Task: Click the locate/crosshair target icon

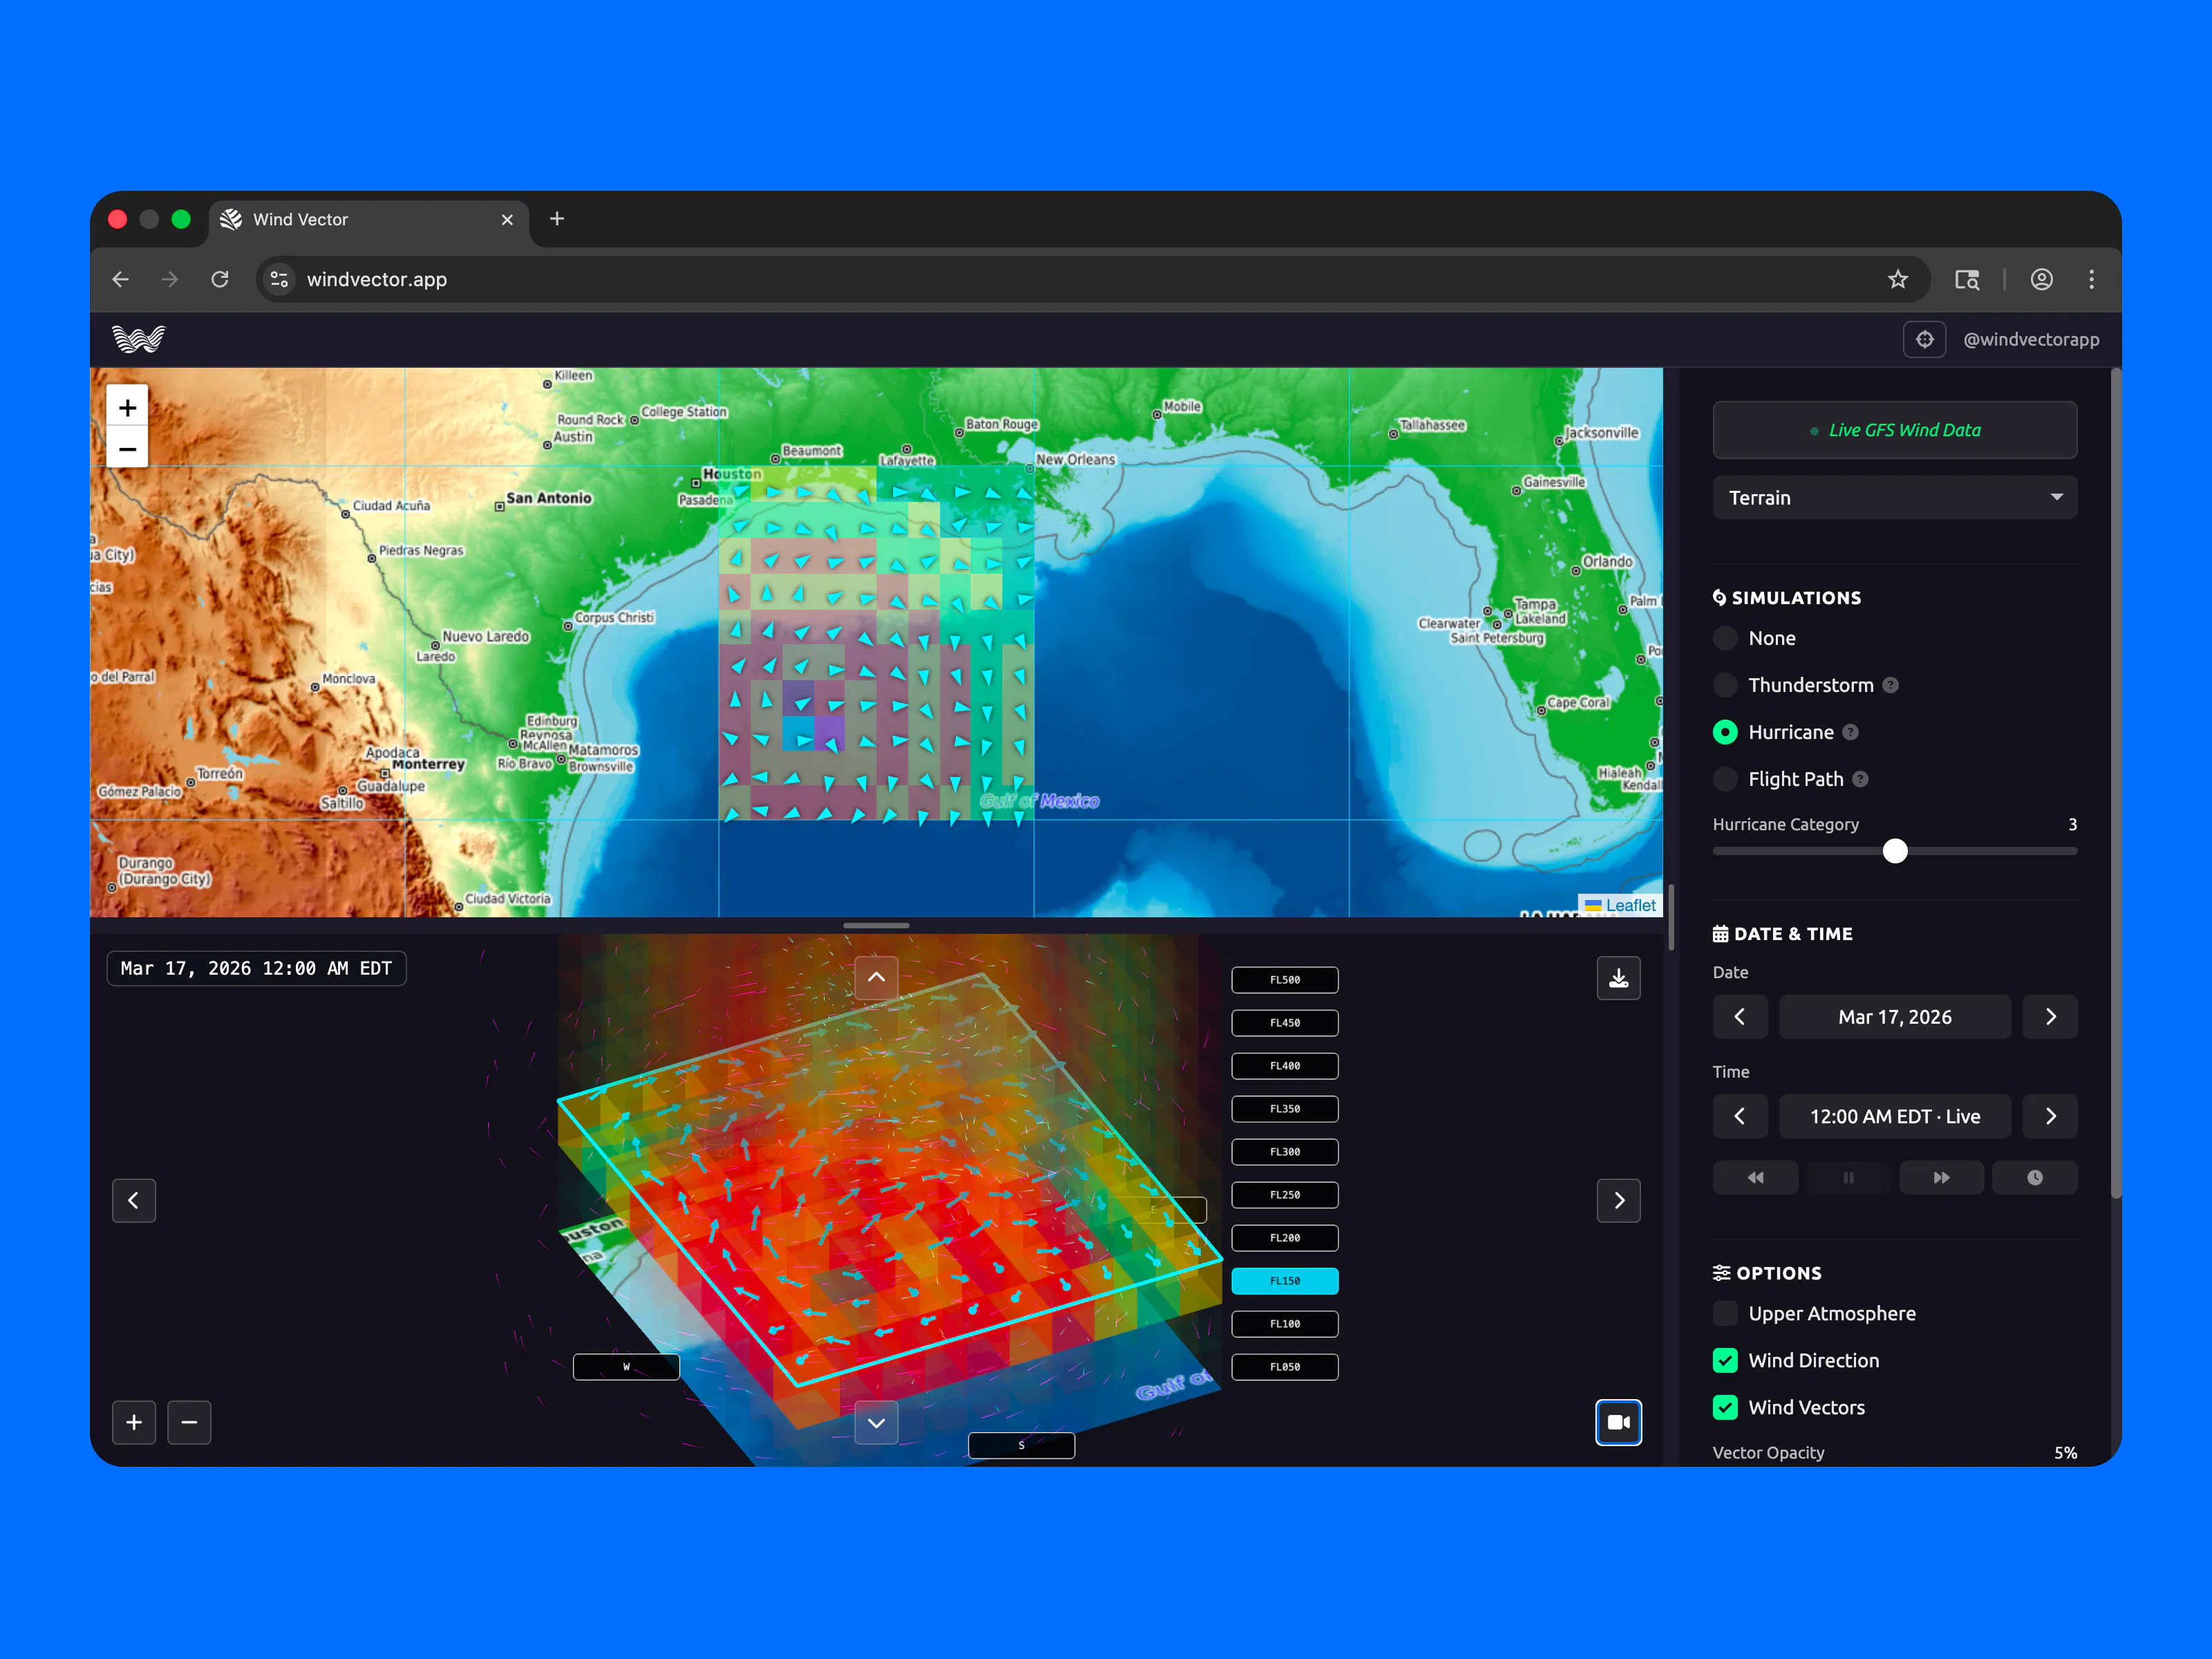Action: click(x=1924, y=339)
